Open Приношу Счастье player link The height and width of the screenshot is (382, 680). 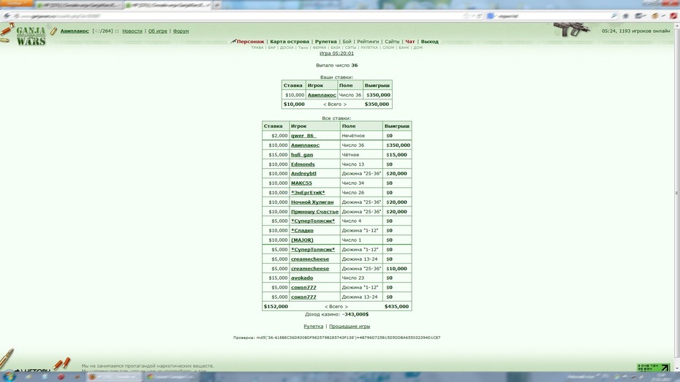coord(314,211)
